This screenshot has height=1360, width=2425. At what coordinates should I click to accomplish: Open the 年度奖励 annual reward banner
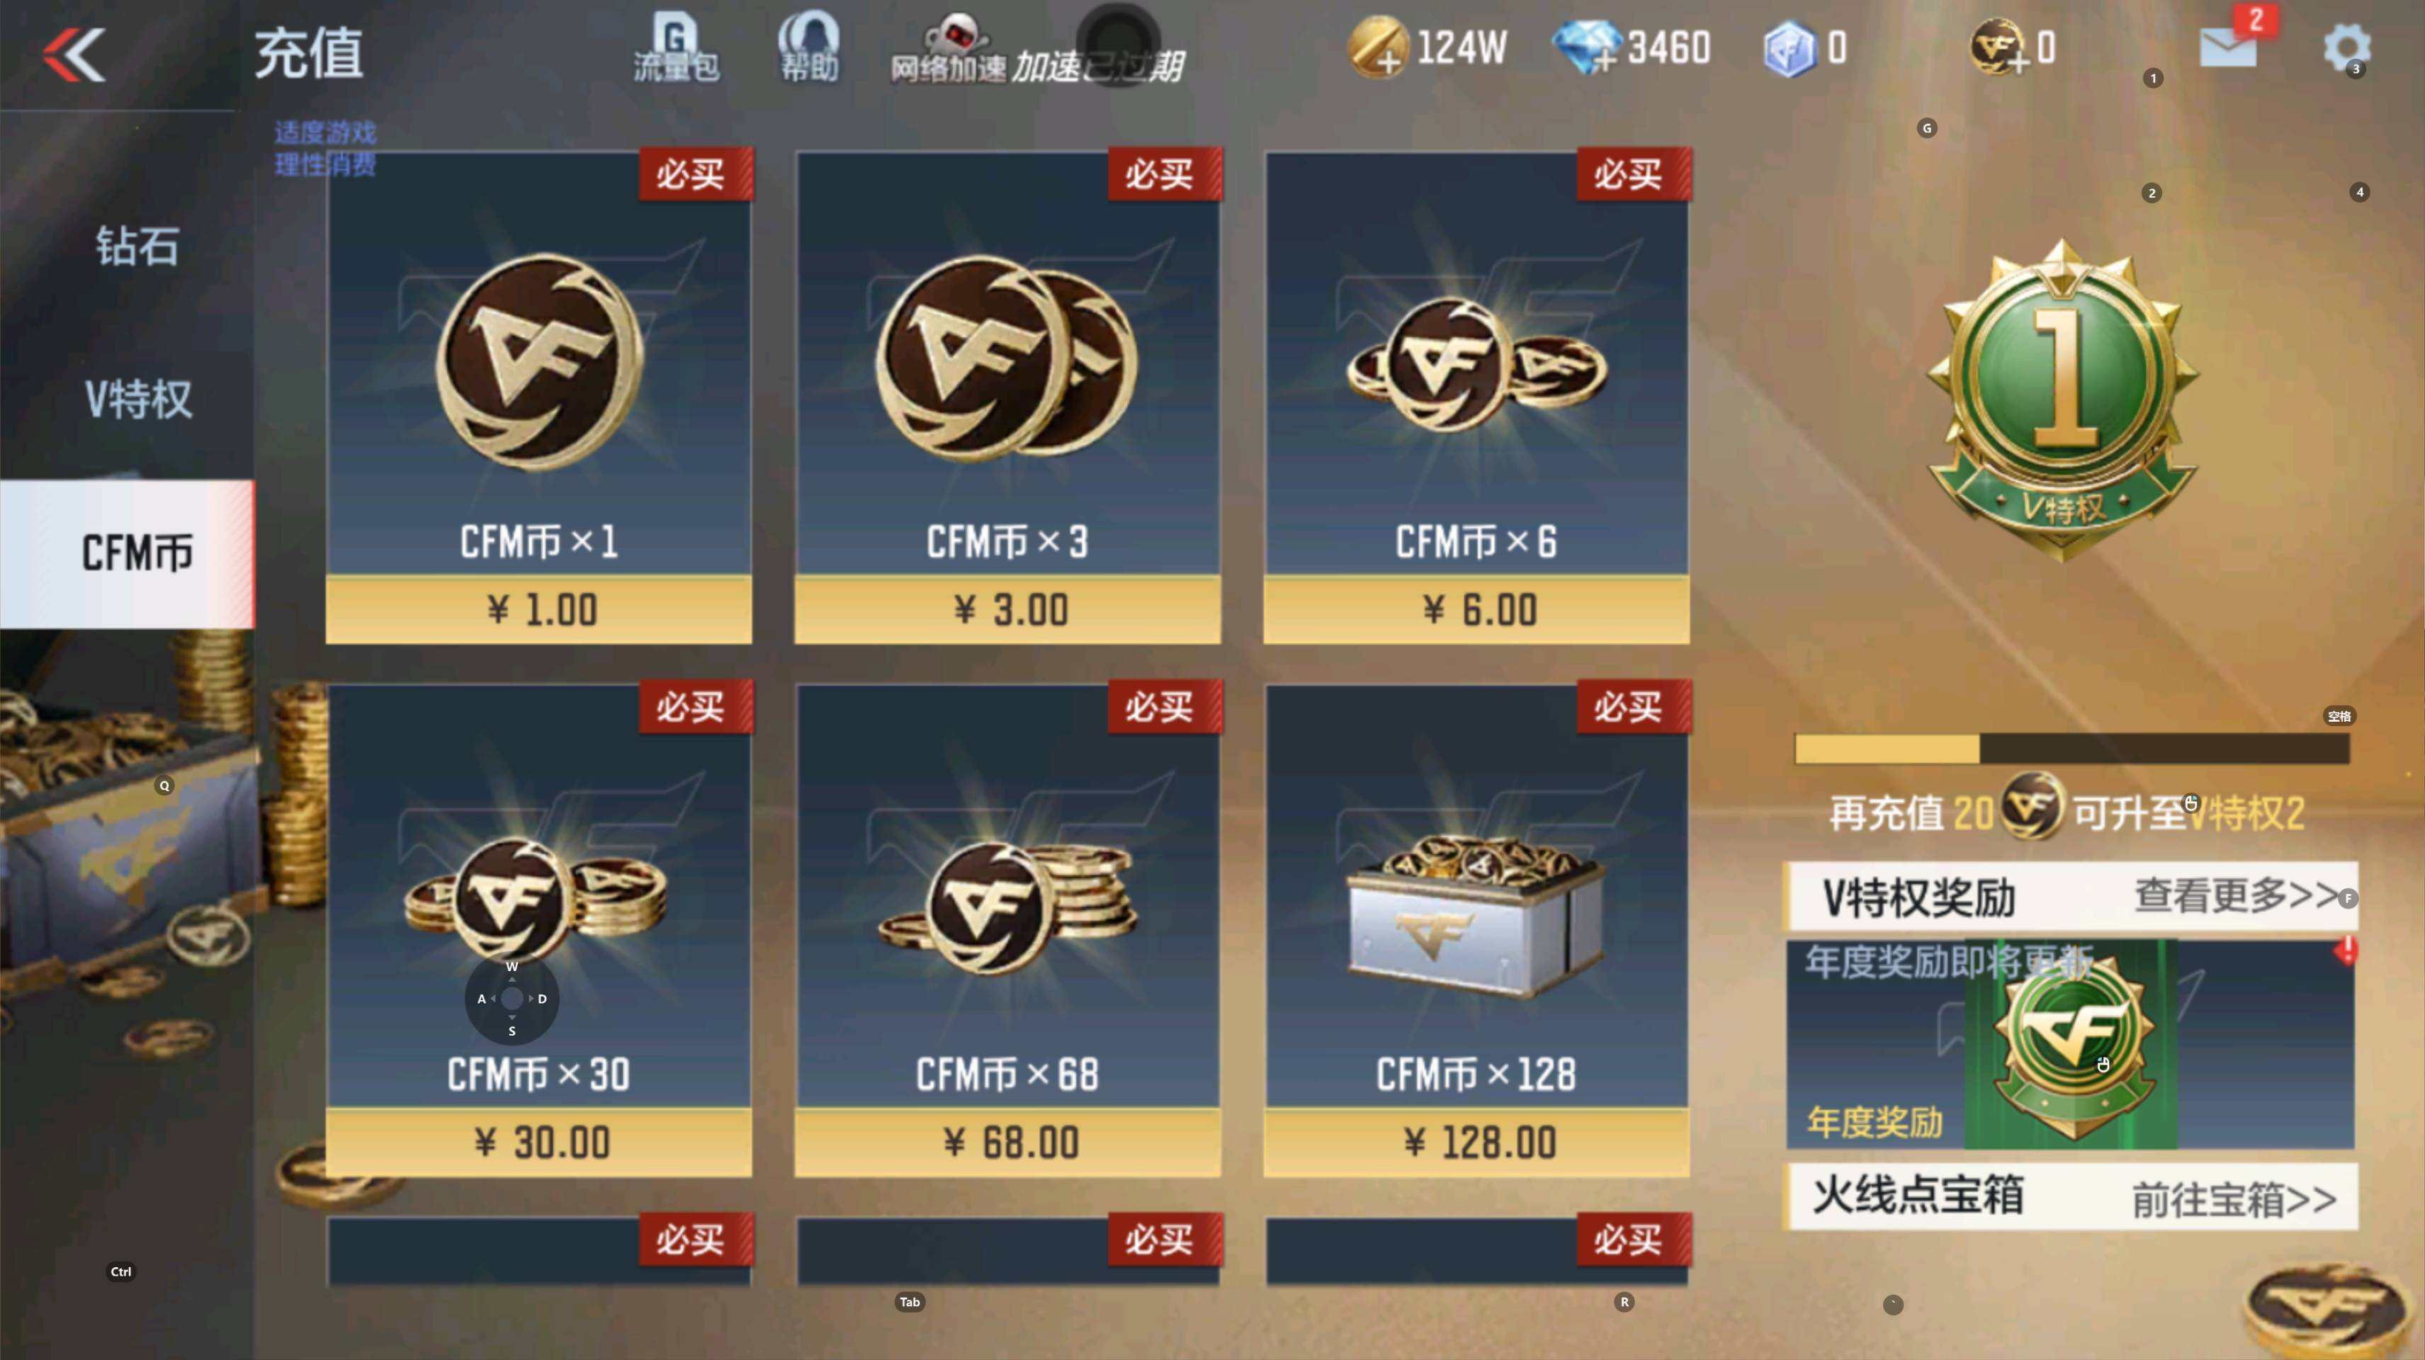tap(2071, 1044)
